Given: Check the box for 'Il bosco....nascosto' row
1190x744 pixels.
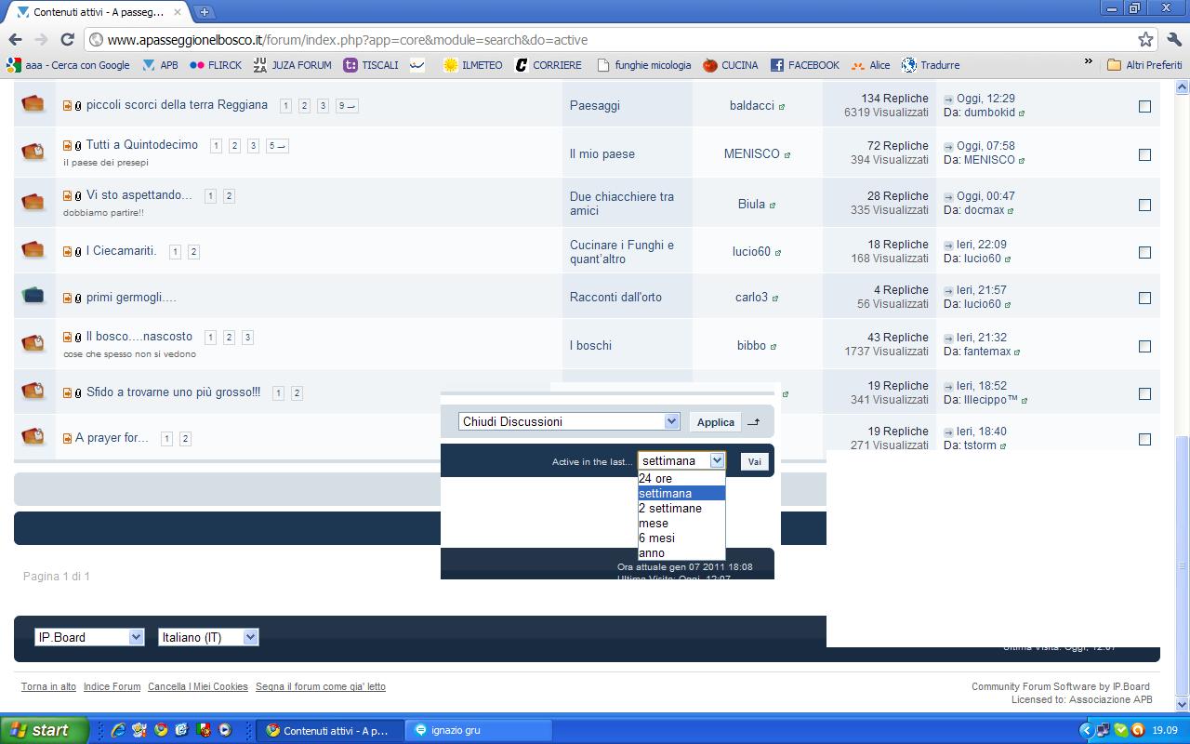Looking at the screenshot, I should pos(1144,346).
